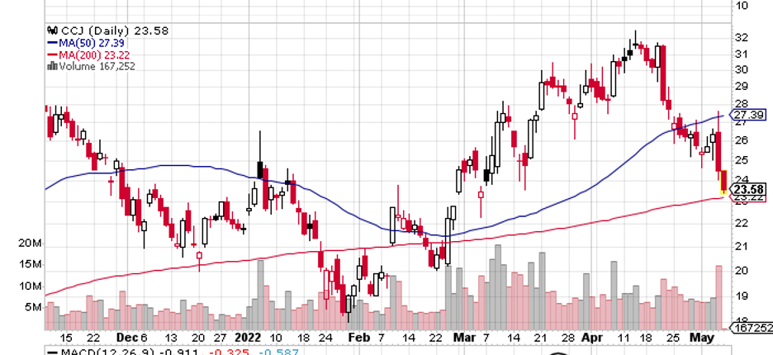Click the 31 price axis label
This screenshot has height=355, width=773.
click(x=743, y=53)
